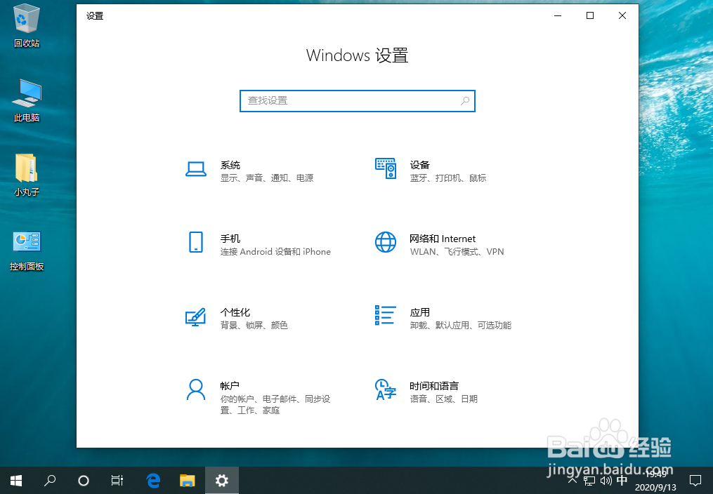Click 语音、区域、日期 description text
This screenshot has height=494, width=713.
point(444,399)
